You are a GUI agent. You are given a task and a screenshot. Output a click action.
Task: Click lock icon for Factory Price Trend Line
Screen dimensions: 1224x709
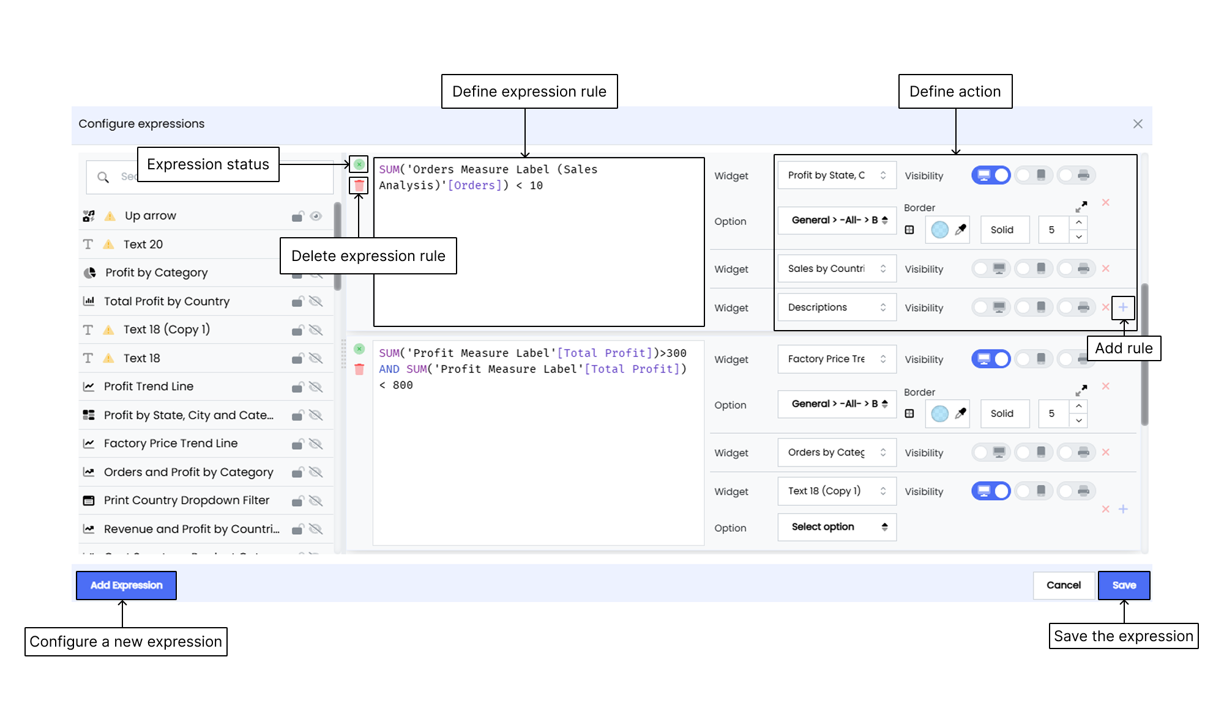(297, 444)
